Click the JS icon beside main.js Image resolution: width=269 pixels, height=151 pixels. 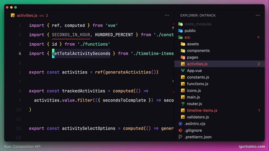pyautogui.click(x=183, y=97)
